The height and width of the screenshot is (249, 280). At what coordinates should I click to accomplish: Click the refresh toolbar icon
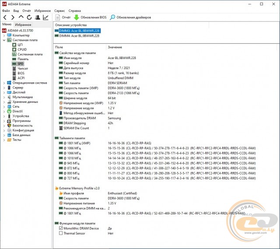[29, 18]
